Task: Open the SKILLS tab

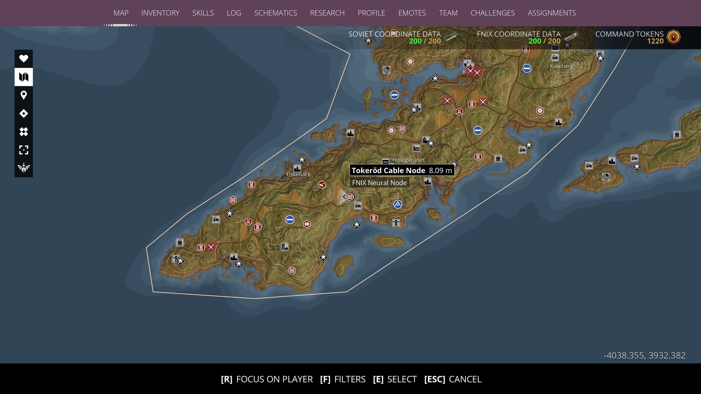Action: 203,13
